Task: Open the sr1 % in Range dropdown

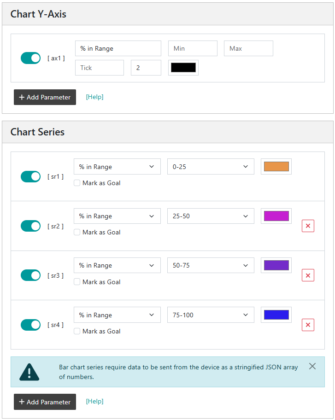Action: [x=117, y=167]
